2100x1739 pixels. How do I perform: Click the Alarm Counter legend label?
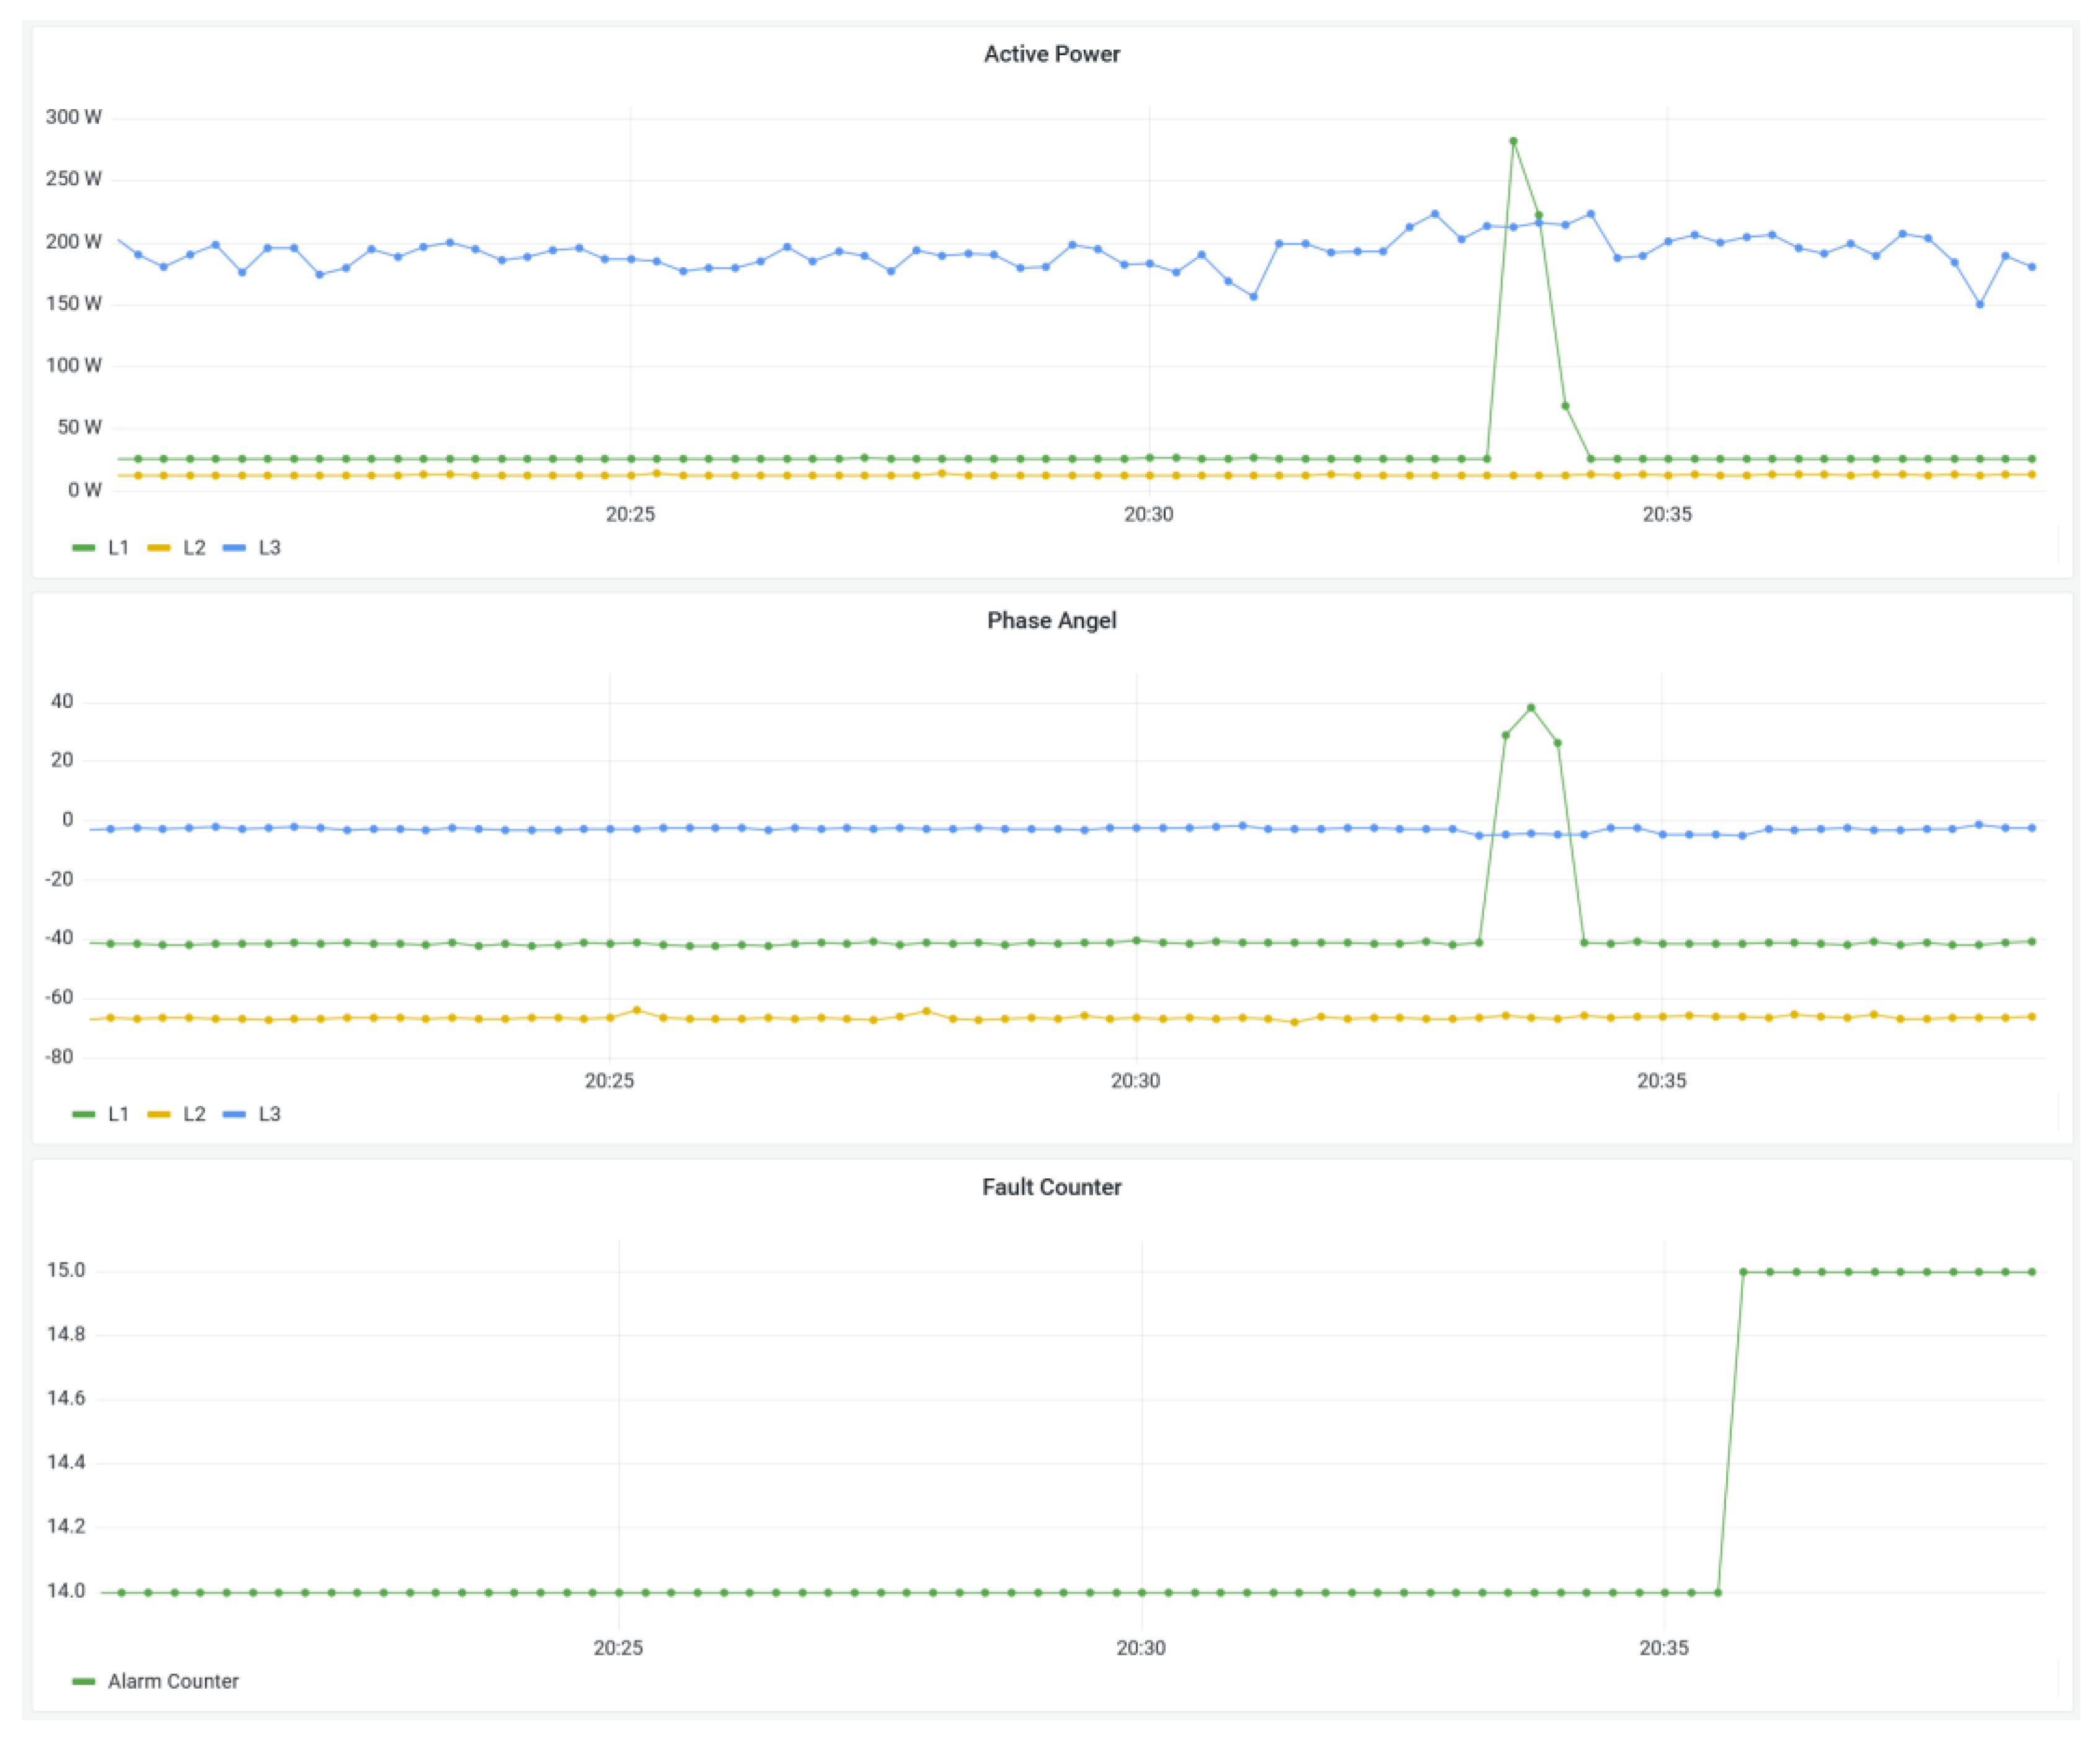pyautogui.click(x=173, y=1682)
